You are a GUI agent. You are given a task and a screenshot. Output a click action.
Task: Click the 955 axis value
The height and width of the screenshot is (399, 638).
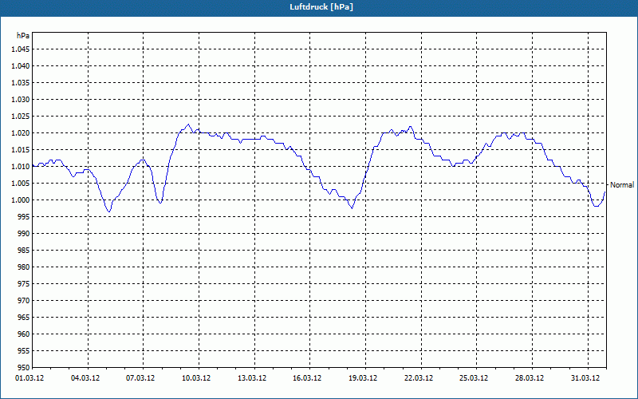point(24,351)
